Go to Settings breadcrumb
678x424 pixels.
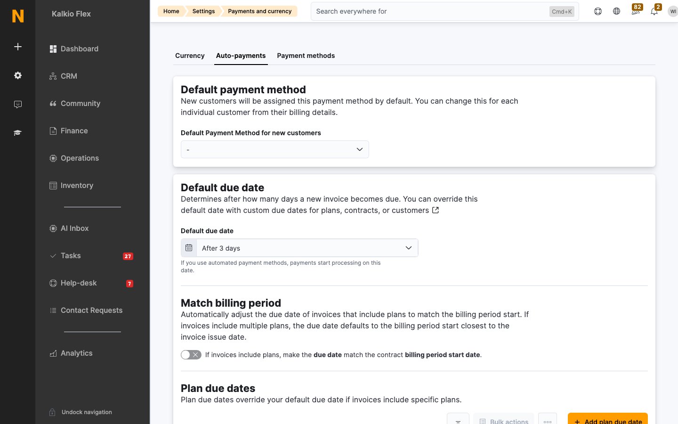[x=203, y=11]
